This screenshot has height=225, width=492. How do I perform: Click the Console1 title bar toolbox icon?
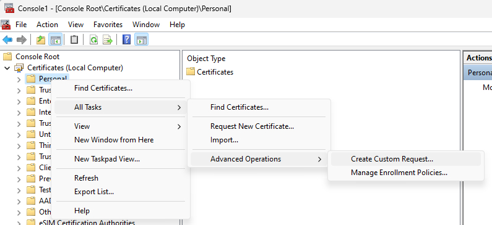pos(9,8)
